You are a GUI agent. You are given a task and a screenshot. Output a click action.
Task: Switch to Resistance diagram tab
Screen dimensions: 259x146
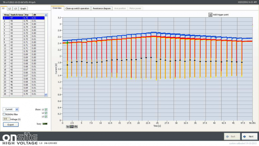102,8
